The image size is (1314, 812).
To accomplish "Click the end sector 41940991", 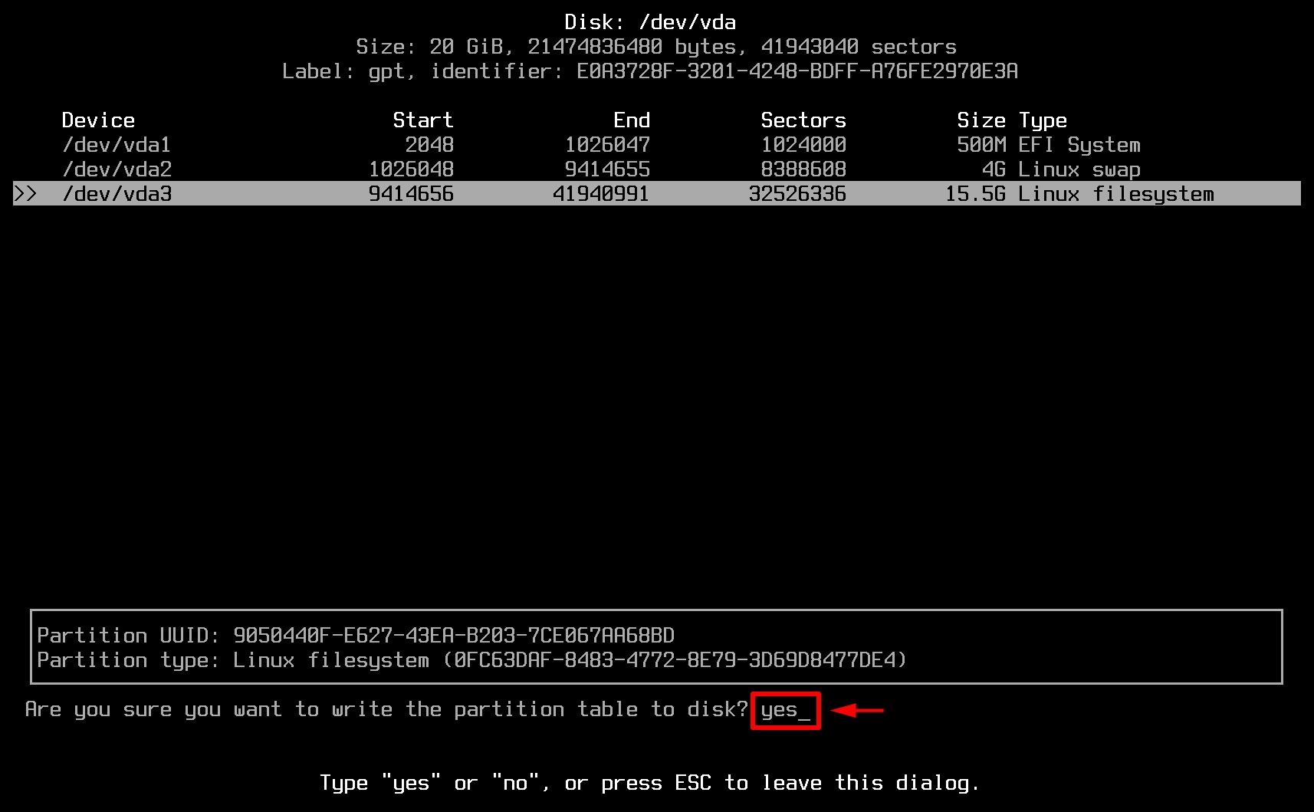I will pyautogui.click(x=601, y=194).
